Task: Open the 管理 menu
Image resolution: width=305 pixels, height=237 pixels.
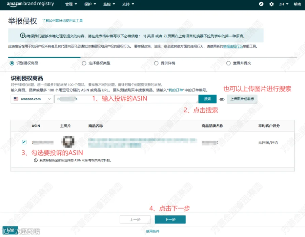Action: click(x=71, y=4)
